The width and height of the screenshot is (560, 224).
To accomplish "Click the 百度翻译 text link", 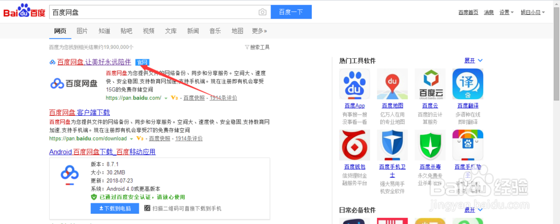I will (x=468, y=106).
